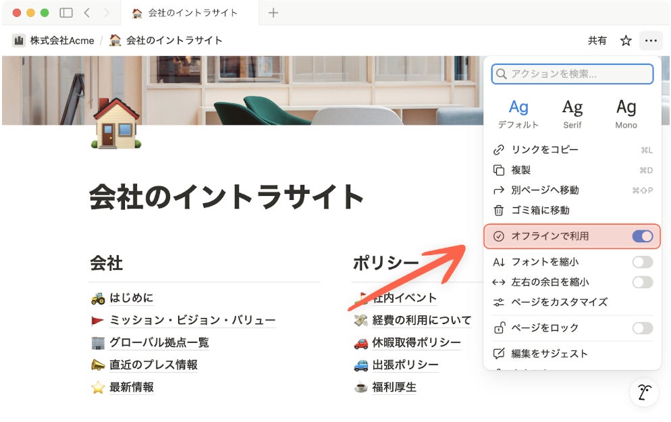The width and height of the screenshot is (671, 422).
Task: Click the house page icon emoji
Action: [x=116, y=124]
